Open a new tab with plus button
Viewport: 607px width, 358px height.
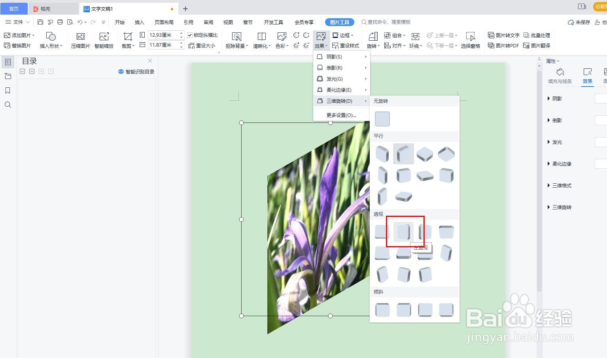click(185, 9)
